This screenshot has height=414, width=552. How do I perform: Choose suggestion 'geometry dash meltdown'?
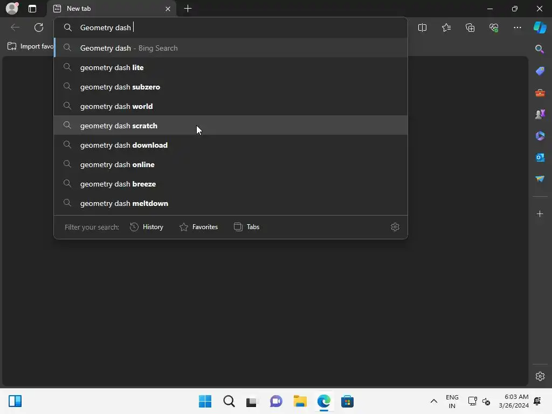click(x=231, y=203)
